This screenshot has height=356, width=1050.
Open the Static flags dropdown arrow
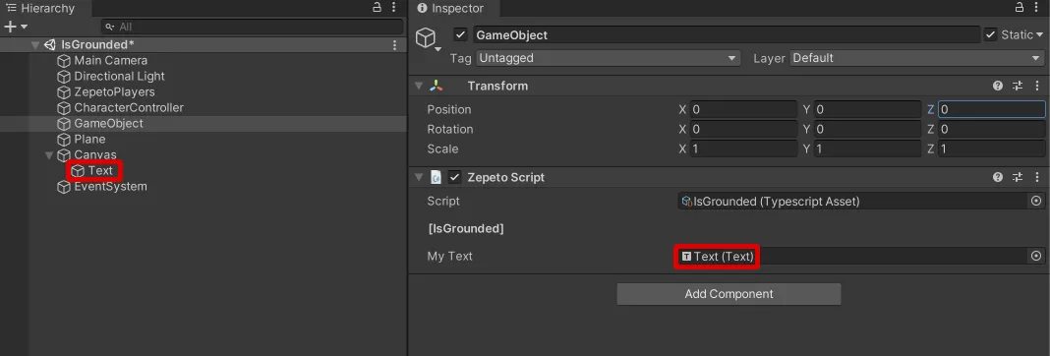click(x=1039, y=34)
